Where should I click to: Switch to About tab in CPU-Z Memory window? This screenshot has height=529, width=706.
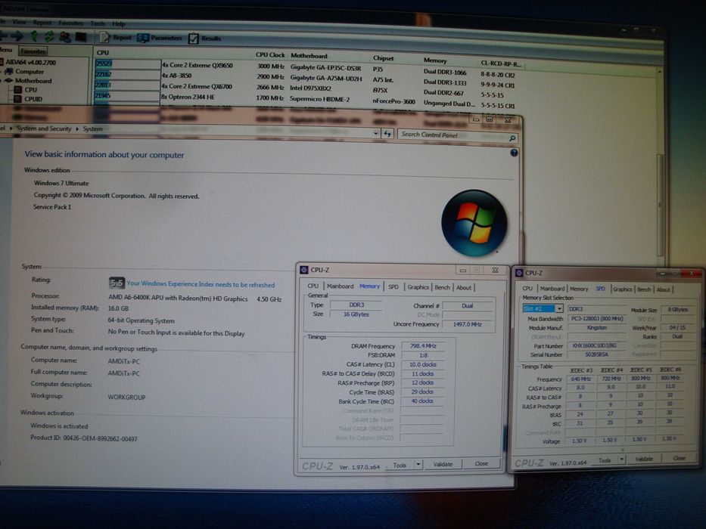pyautogui.click(x=464, y=287)
